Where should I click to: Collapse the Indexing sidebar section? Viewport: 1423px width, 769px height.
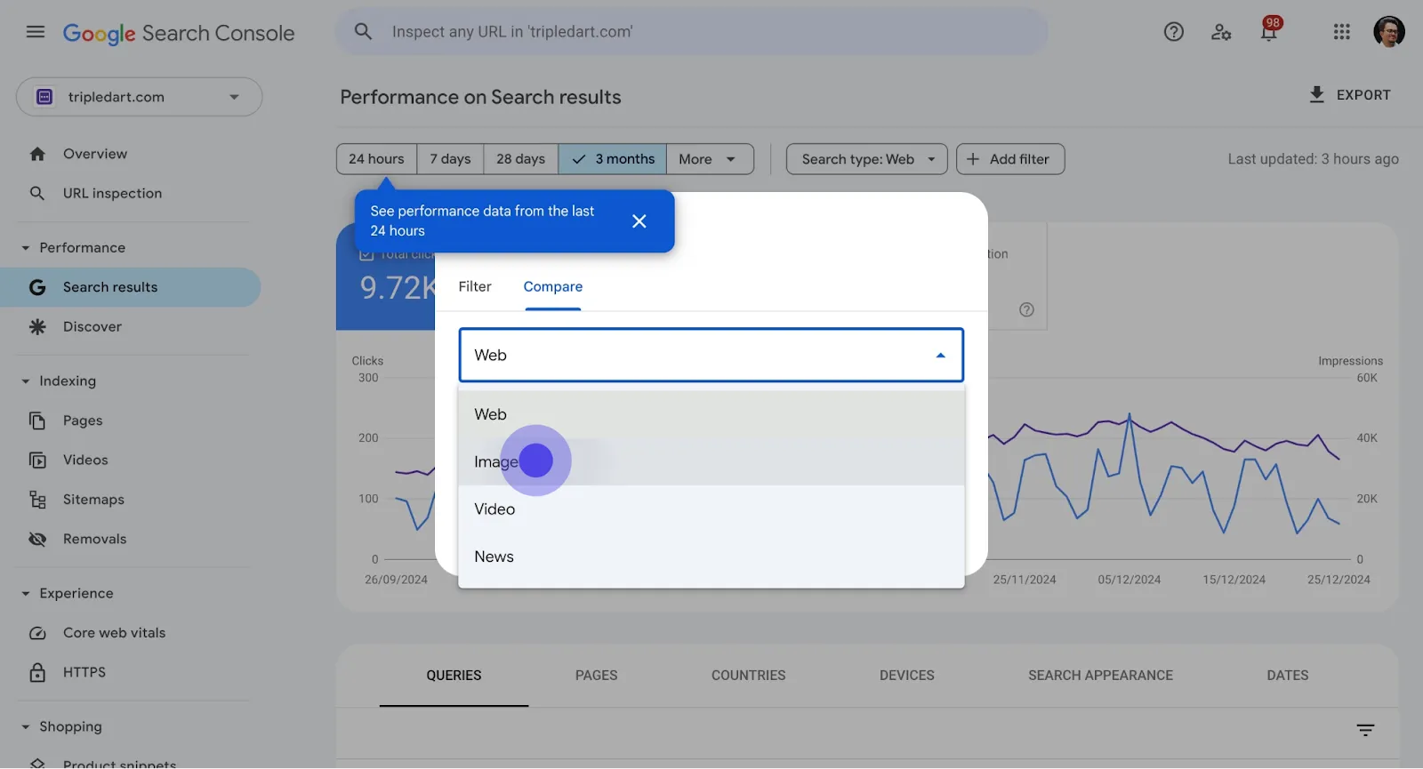point(26,381)
